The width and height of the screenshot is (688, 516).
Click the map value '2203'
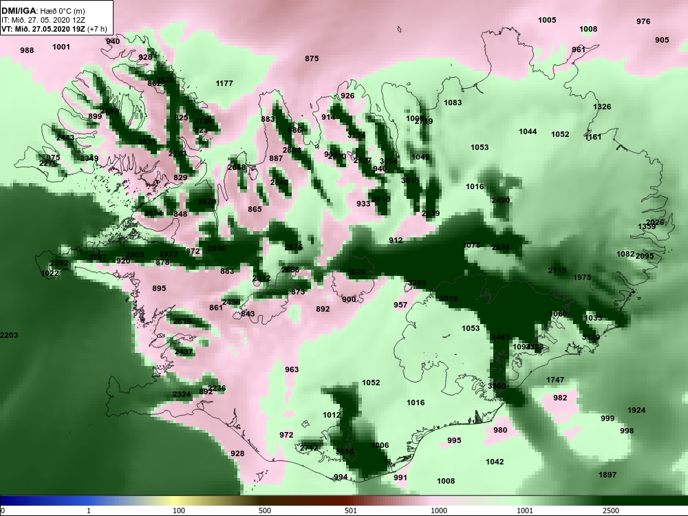click(9, 335)
